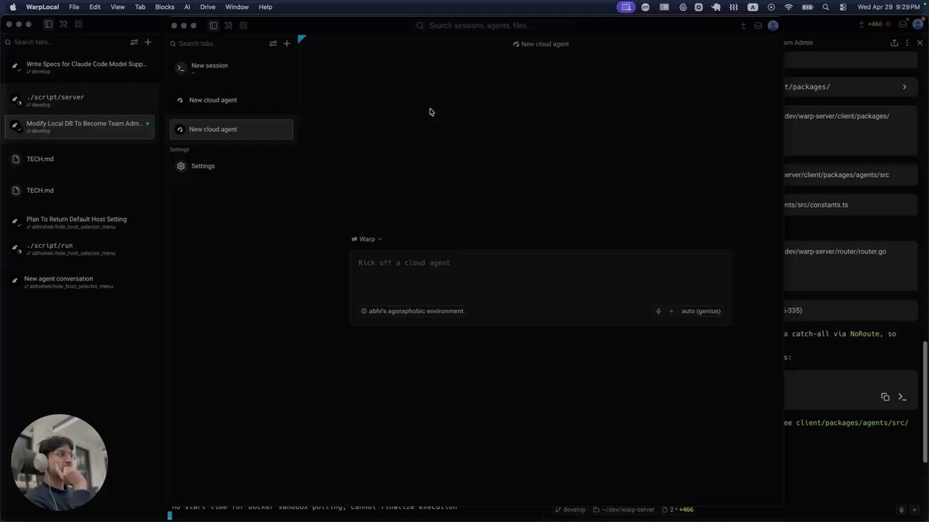Select Modify Local DB To Become Team tab
This screenshot has height=522, width=929.
tap(80, 126)
